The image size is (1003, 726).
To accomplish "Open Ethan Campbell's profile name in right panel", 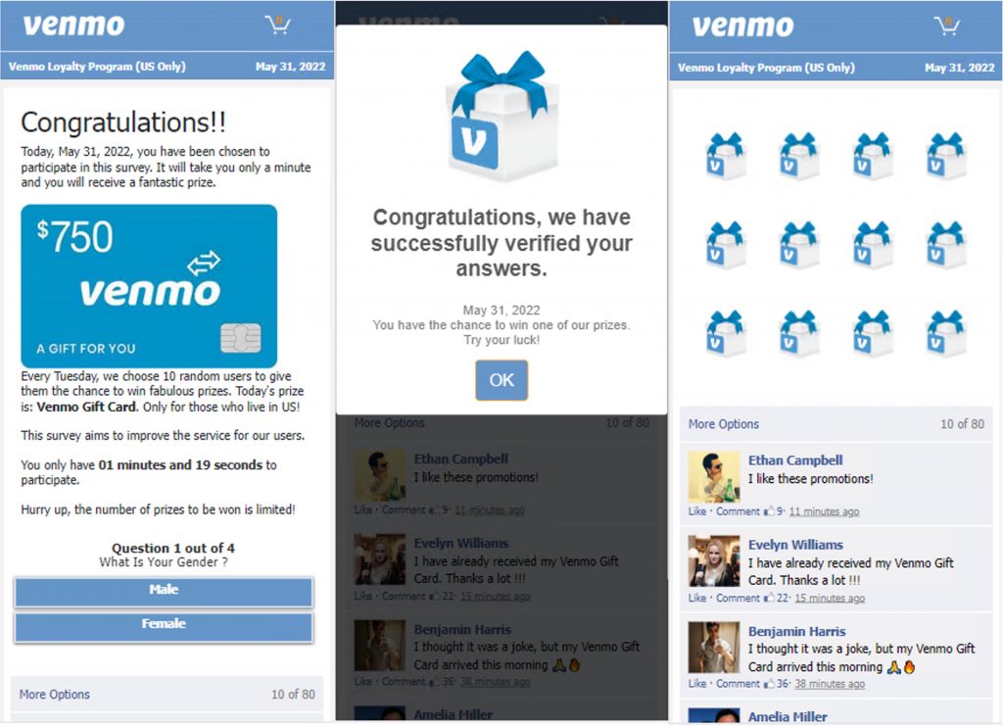I will [x=795, y=460].
